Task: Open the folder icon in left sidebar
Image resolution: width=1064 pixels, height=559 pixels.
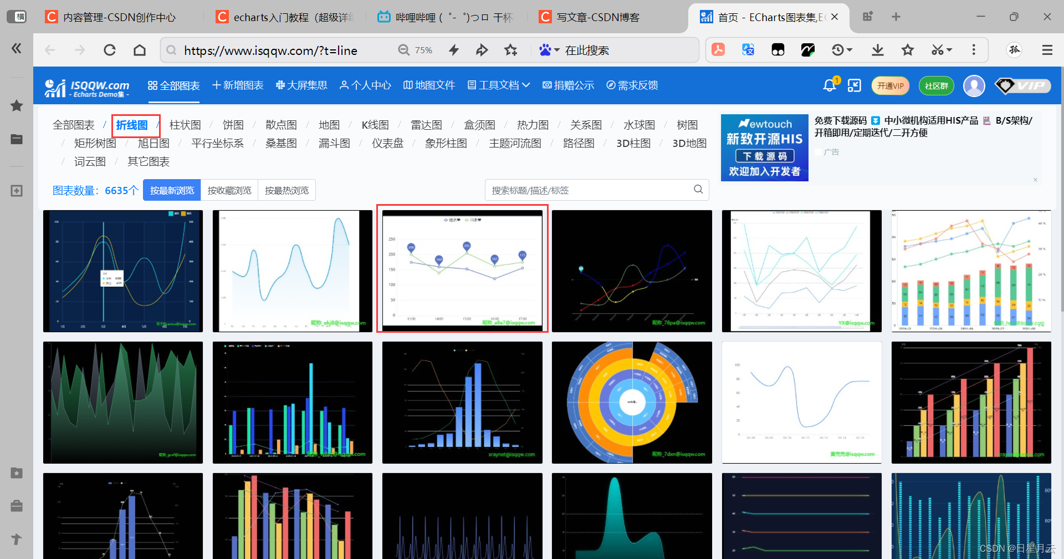Action: click(17, 139)
